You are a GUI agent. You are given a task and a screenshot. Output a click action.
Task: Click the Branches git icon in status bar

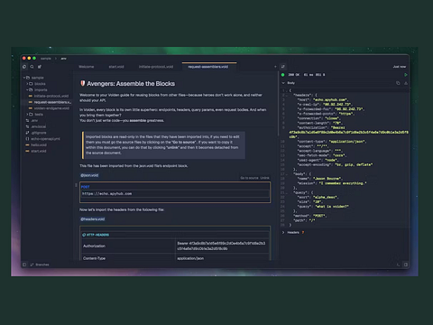32,265
